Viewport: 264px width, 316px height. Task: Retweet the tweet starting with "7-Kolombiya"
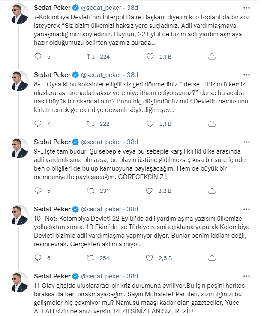[x=91, y=56]
